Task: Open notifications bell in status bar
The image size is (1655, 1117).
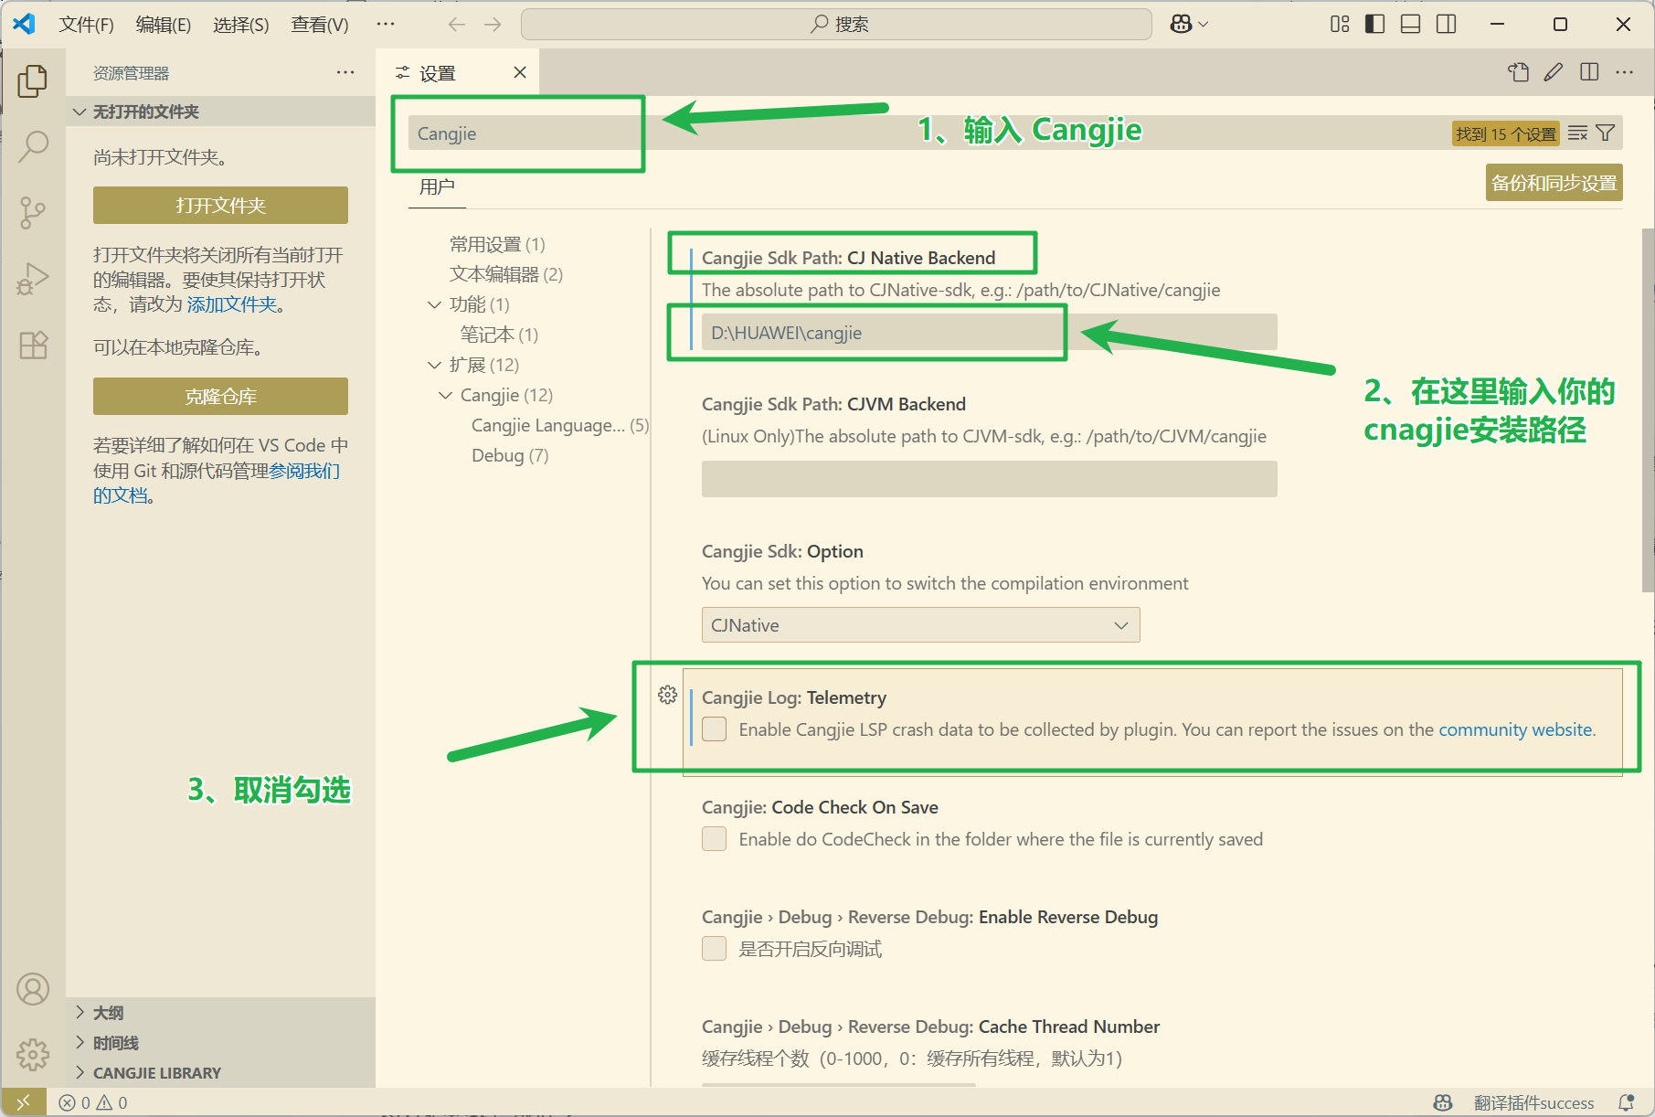Action: (1627, 1102)
